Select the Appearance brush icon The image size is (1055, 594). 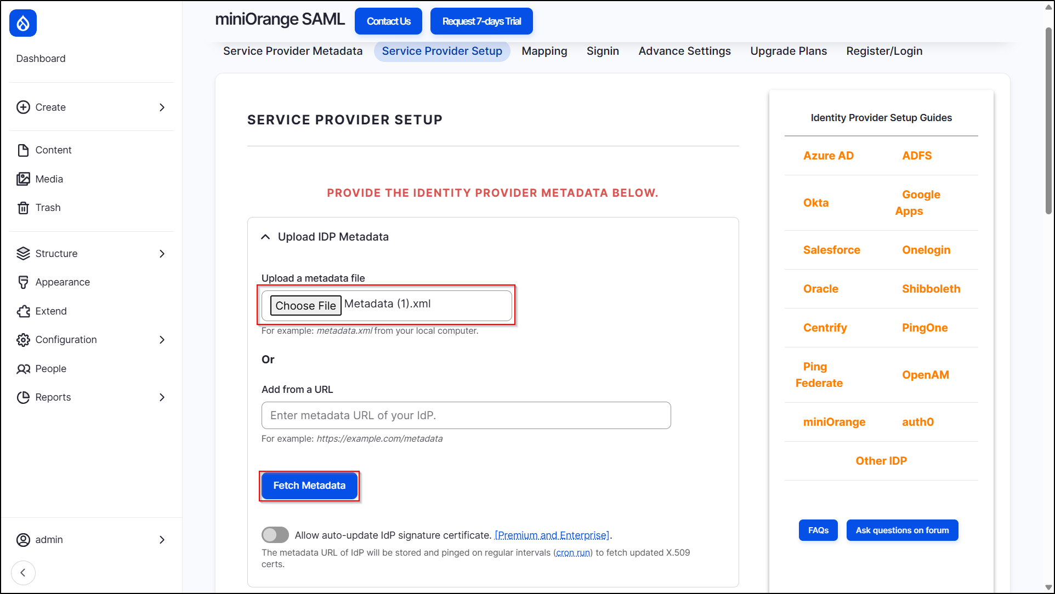(x=23, y=282)
